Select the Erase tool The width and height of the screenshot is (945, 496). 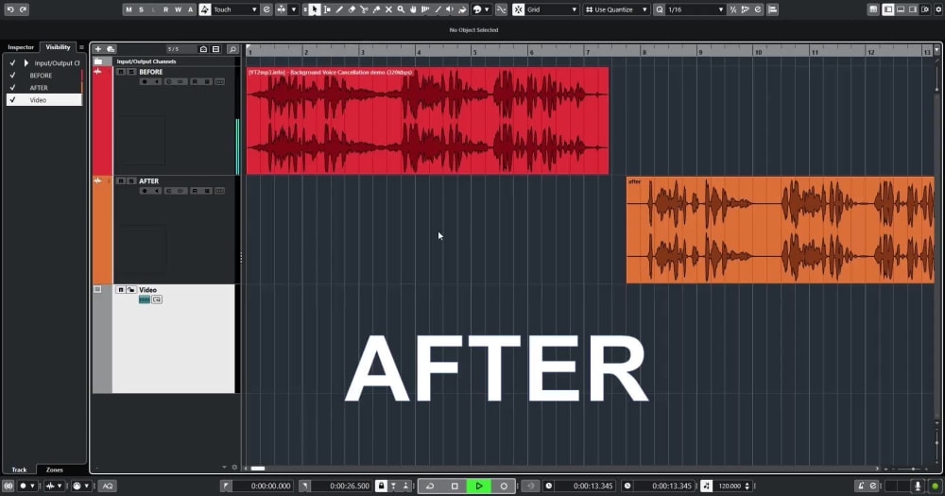[352, 9]
